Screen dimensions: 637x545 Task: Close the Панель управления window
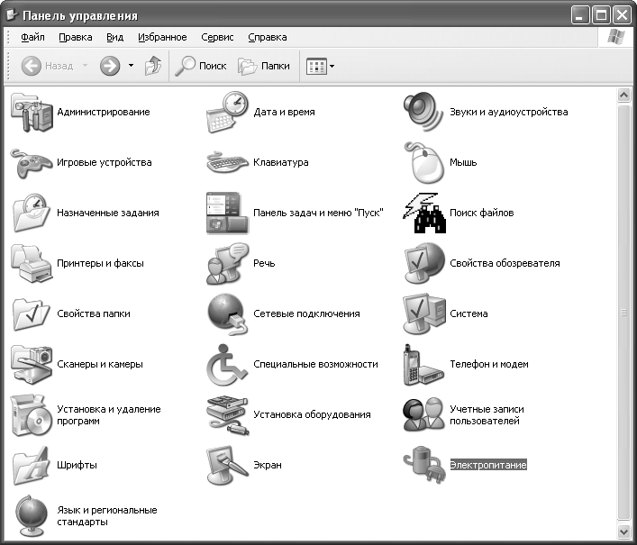(x=622, y=15)
